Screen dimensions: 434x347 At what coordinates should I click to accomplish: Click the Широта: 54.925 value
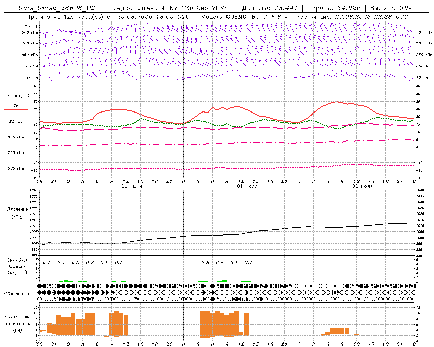click(334, 8)
